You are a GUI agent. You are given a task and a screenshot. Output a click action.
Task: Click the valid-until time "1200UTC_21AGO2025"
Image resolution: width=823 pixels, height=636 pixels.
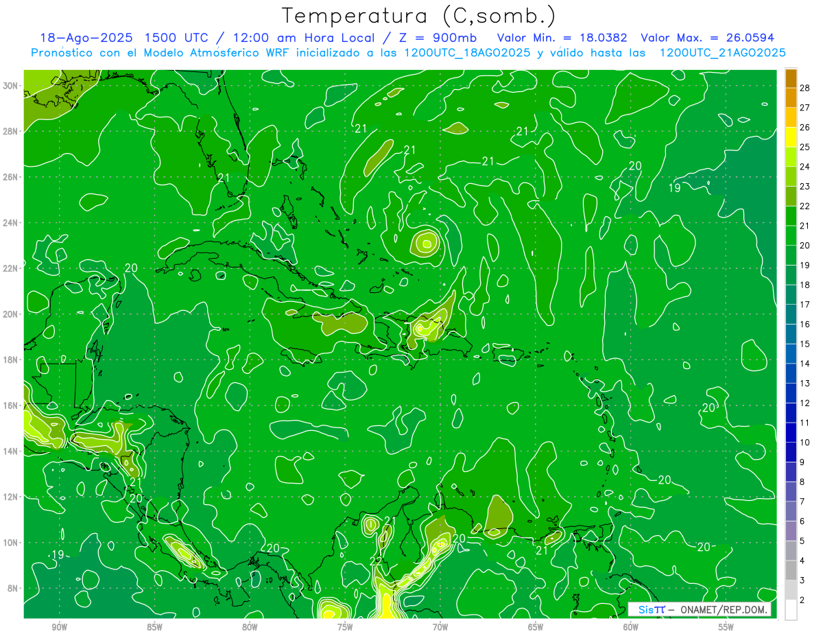click(723, 53)
